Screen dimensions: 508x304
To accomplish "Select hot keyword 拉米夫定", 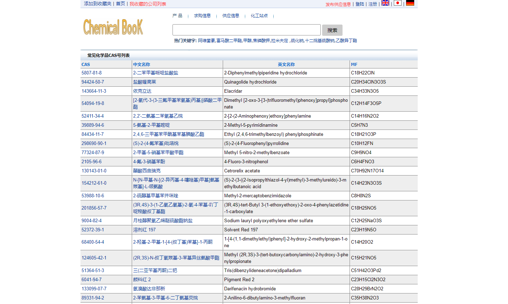I will click(280, 41).
